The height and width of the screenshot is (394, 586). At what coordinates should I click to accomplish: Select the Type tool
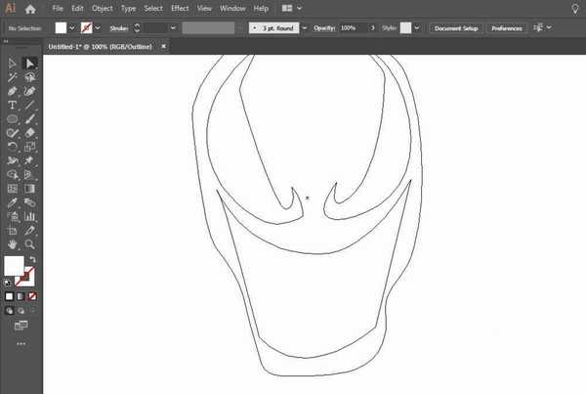coord(13,105)
